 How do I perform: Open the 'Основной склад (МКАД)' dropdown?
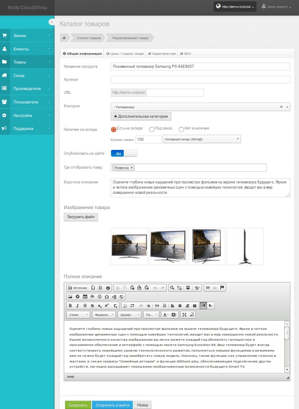click(202, 139)
